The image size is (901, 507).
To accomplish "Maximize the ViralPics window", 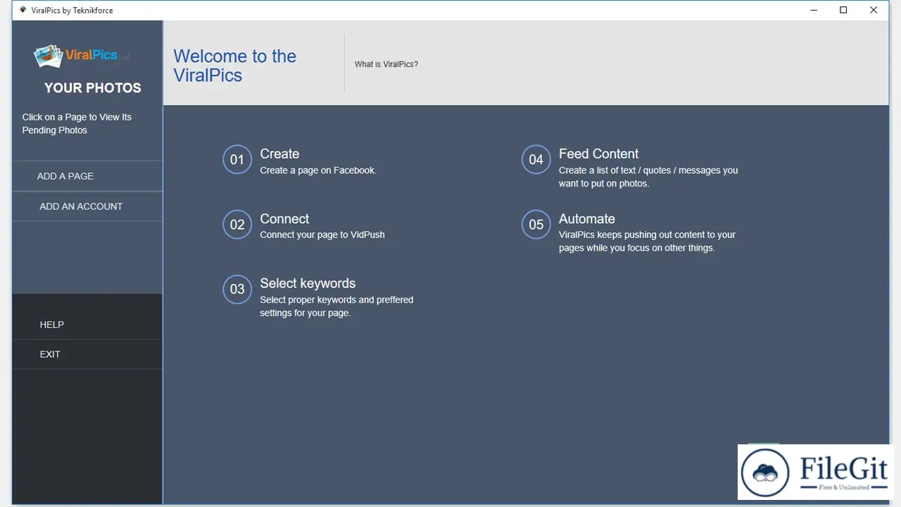I will click(843, 10).
